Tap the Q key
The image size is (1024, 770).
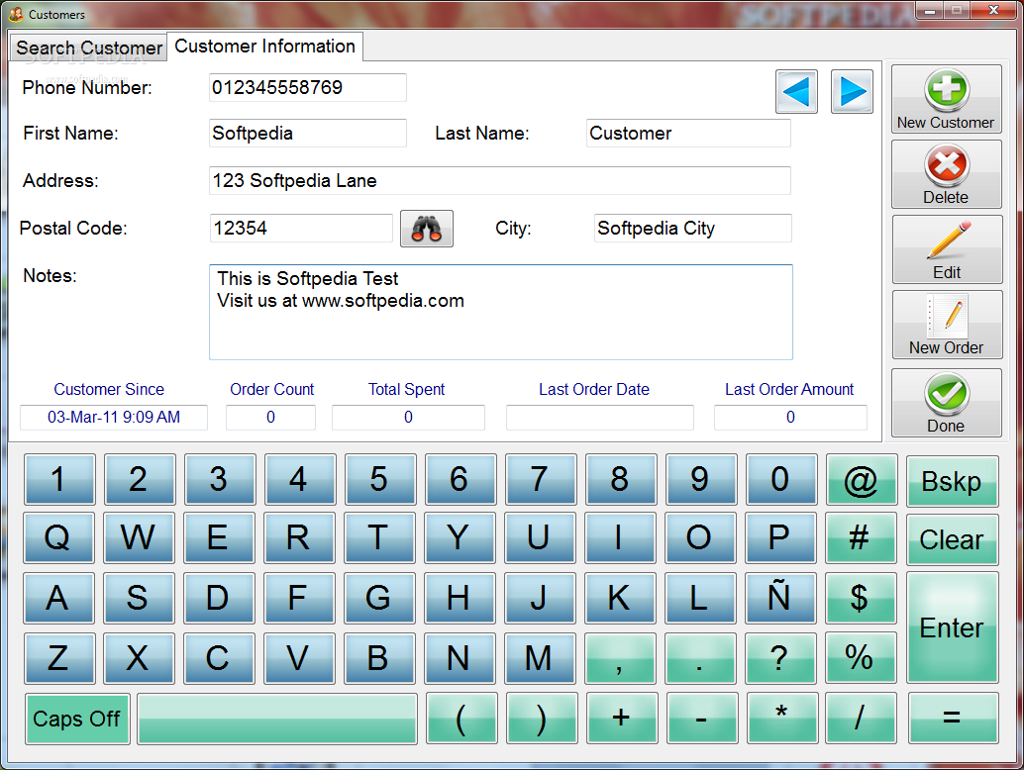click(x=58, y=537)
